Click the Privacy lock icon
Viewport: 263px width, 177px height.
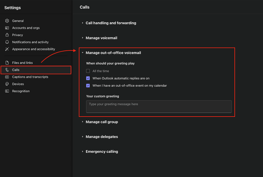pyautogui.click(x=7, y=35)
